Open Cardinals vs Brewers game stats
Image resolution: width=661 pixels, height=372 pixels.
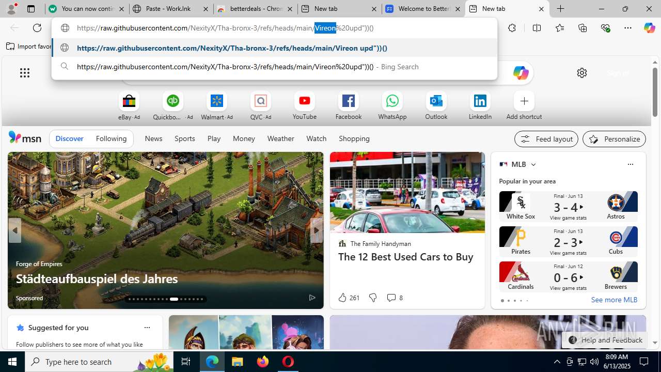click(568, 276)
